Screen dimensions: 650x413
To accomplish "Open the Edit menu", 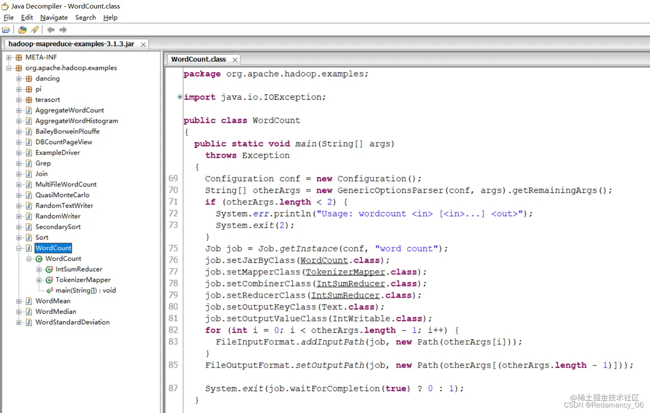I will pos(27,18).
